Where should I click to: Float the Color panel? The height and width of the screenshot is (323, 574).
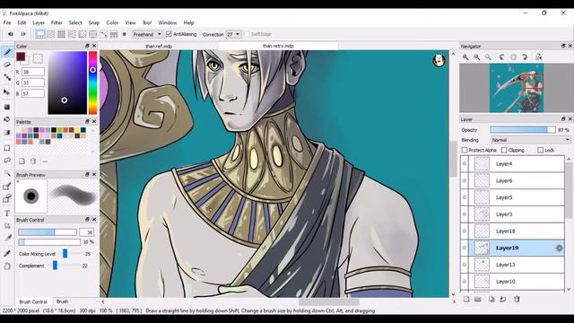pyautogui.click(x=87, y=46)
